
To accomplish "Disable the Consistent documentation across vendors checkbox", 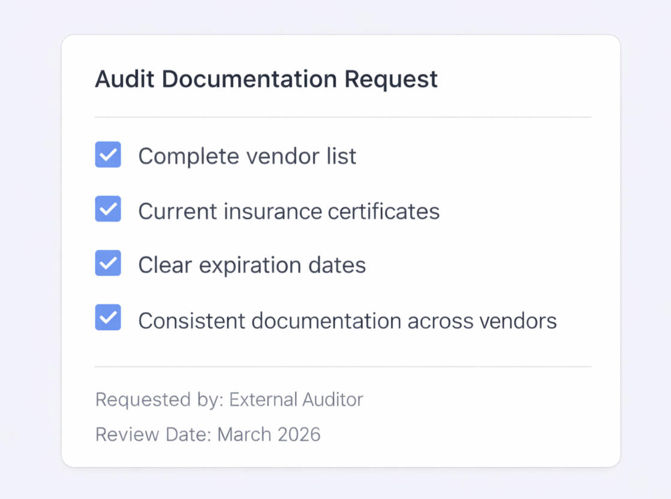I will [108, 317].
